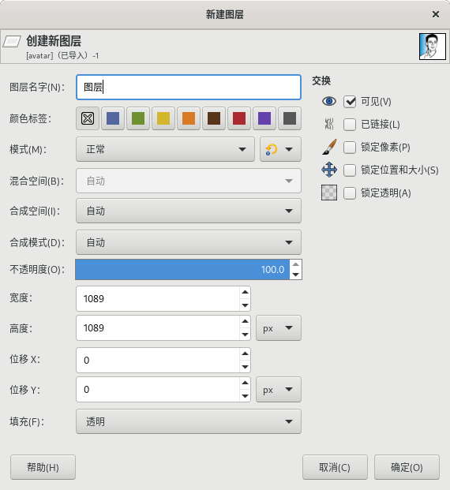
Task: Open the mode group reset dropdown button
Action: (280, 149)
